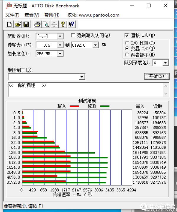Start the benchmark with 开始(S) button

coord(157,76)
